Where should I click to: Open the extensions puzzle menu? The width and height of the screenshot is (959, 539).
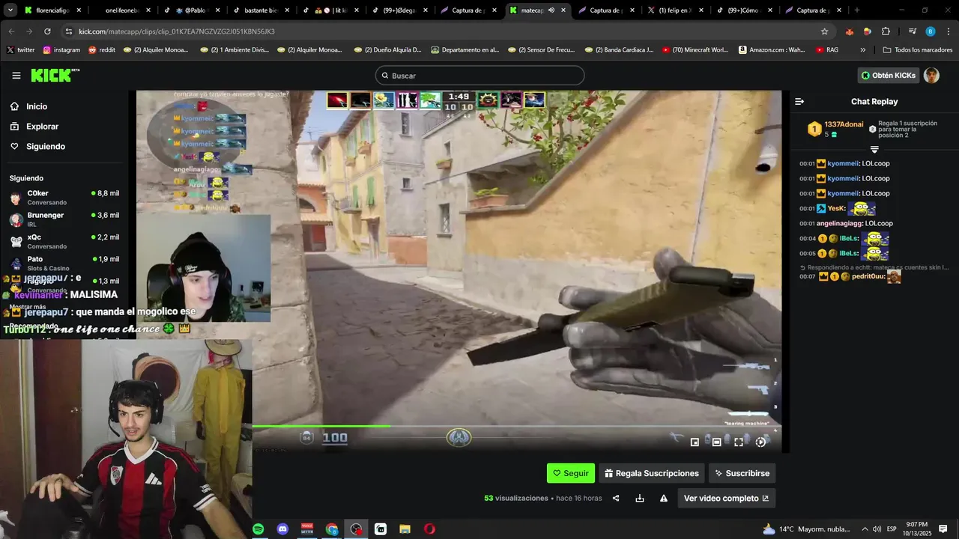coord(886,31)
